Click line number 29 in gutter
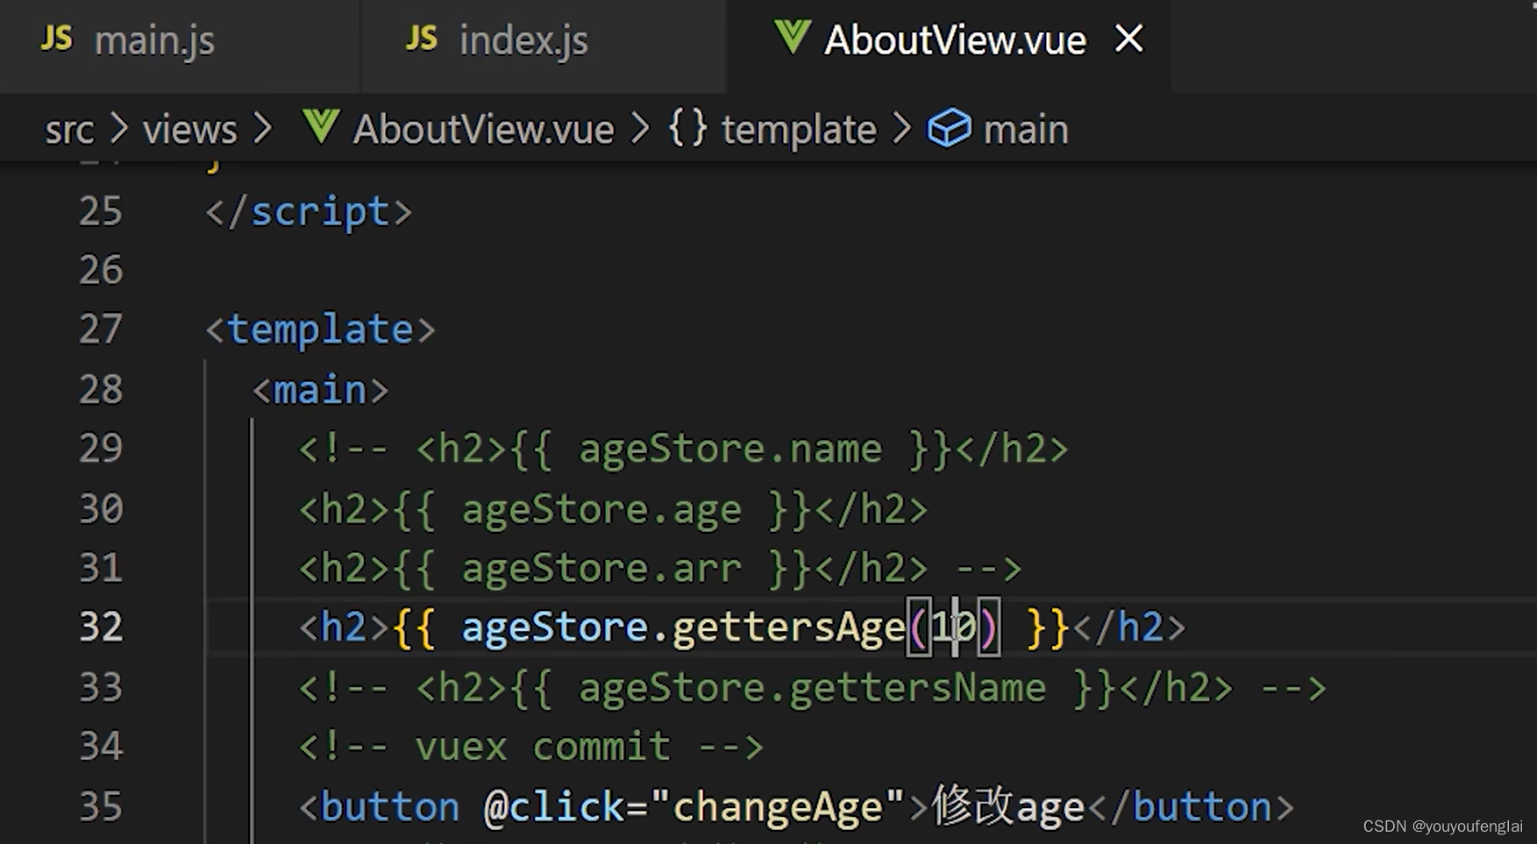 pyautogui.click(x=101, y=450)
